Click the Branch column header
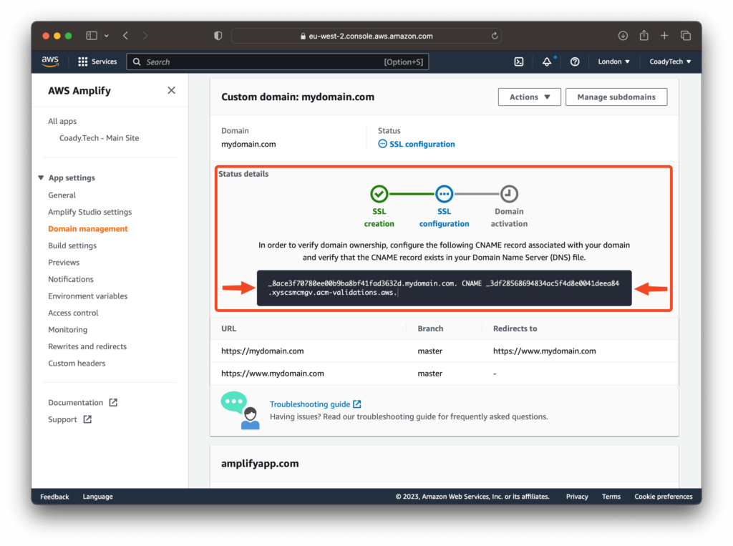The height and width of the screenshot is (546, 733). (430, 328)
